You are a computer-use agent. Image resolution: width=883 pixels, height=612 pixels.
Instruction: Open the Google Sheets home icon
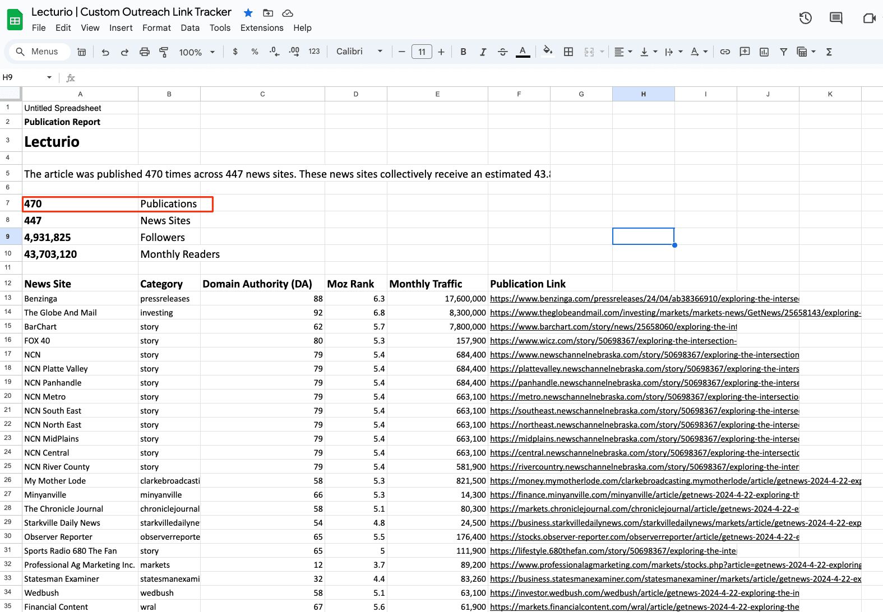click(15, 20)
